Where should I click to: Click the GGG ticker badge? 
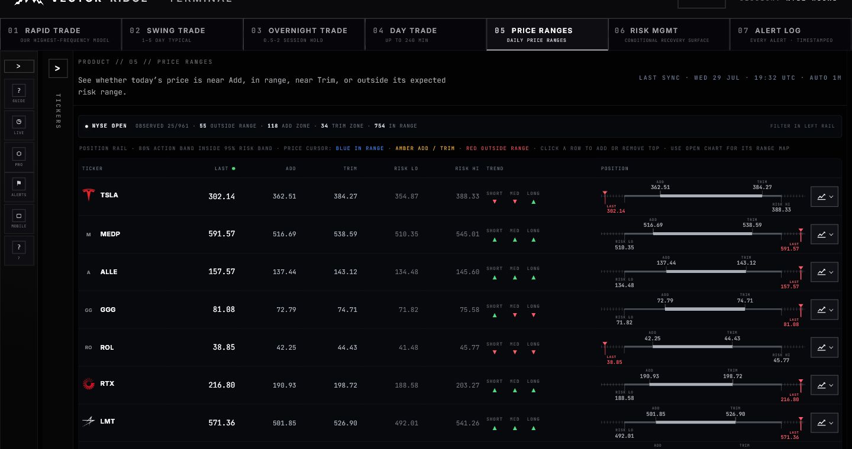pos(89,310)
